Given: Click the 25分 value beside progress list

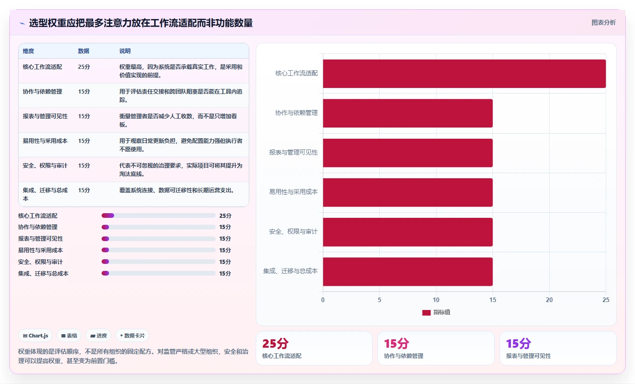Looking at the screenshot, I should (225, 216).
